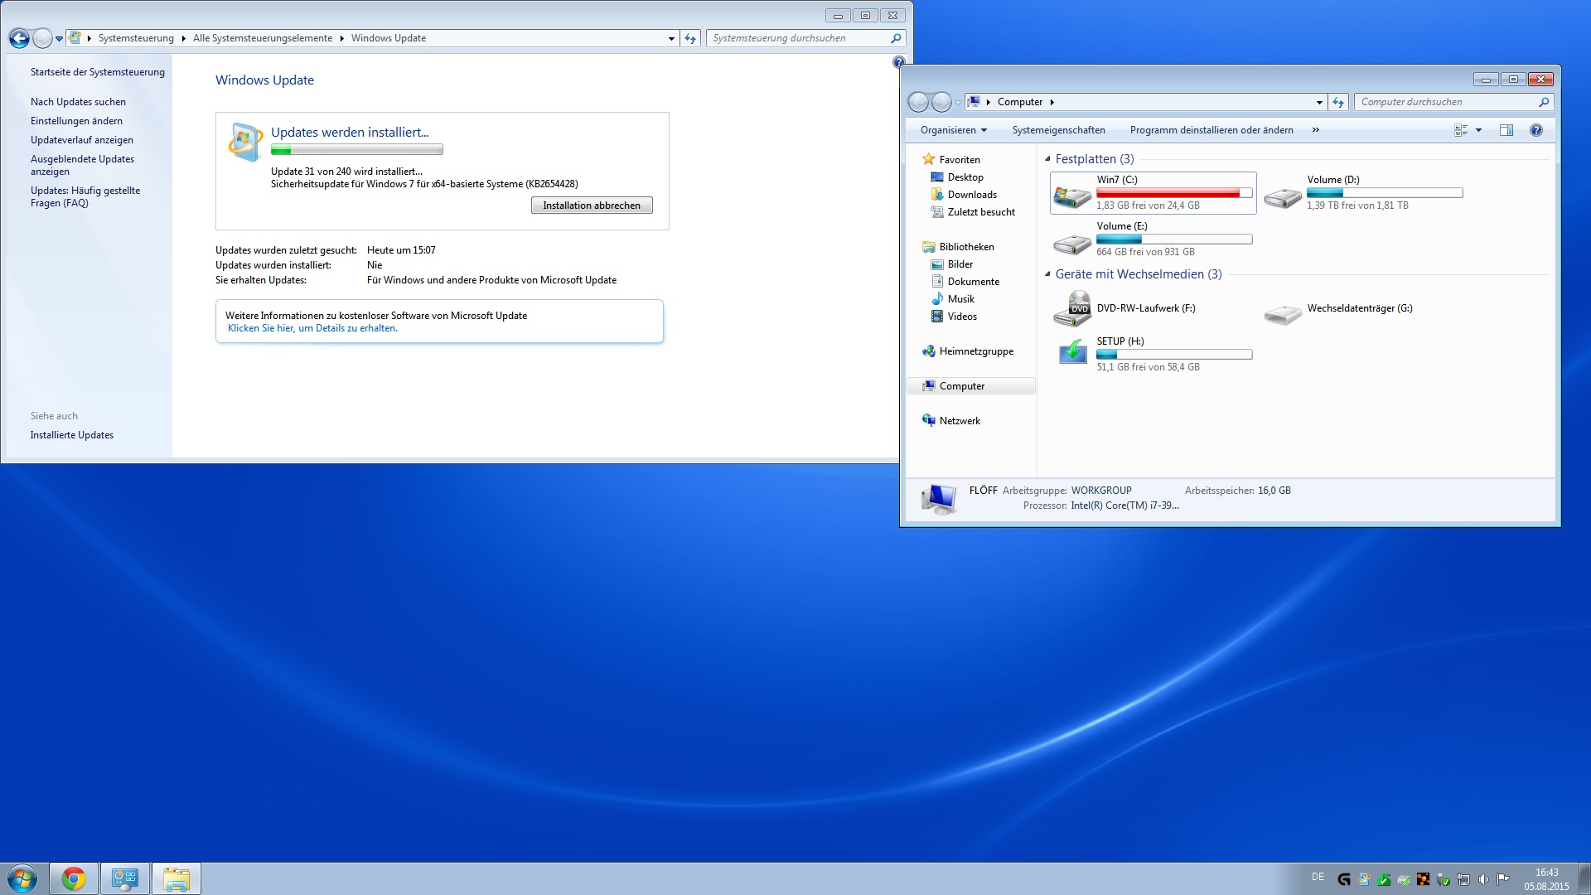Open the view options dropdown arrow
Viewport: 1591px width, 895px height.
point(1478,130)
